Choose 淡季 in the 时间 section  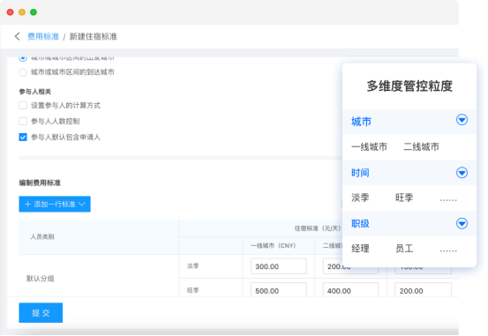pos(360,198)
